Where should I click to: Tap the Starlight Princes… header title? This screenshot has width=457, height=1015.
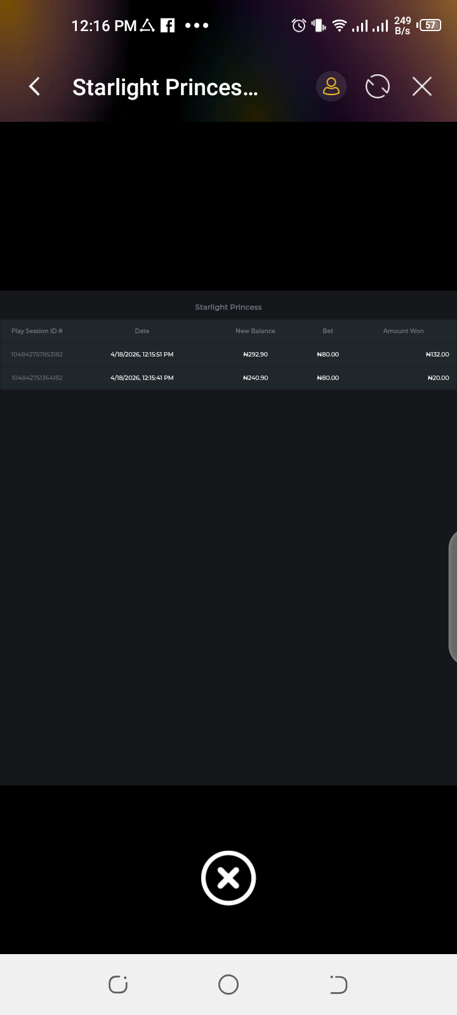(x=165, y=87)
